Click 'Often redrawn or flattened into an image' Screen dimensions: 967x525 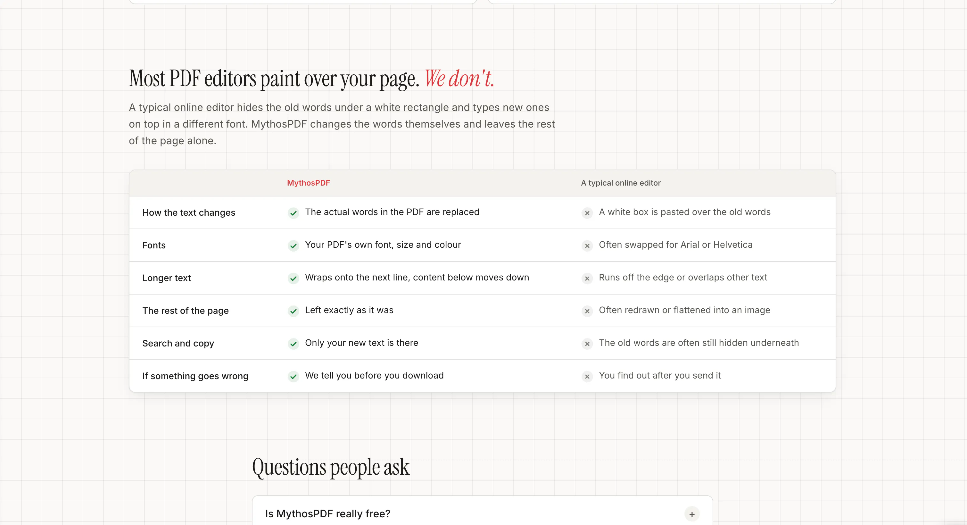[684, 310]
